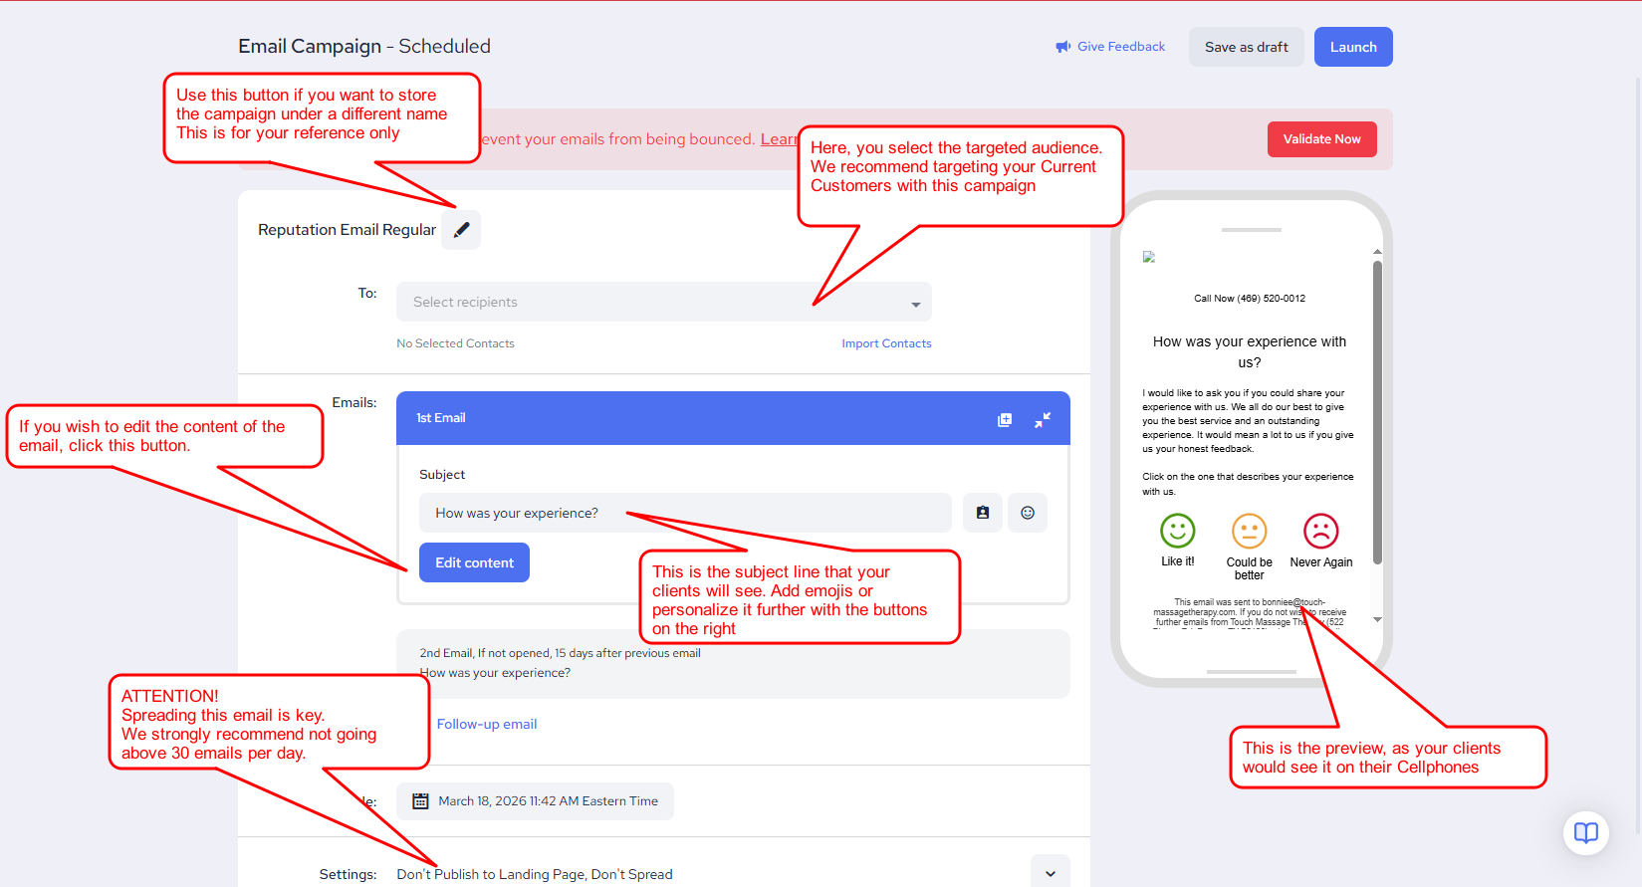Viewport: 1642px width, 887px height.
Task: Open the help book icon button
Action: click(x=1585, y=832)
